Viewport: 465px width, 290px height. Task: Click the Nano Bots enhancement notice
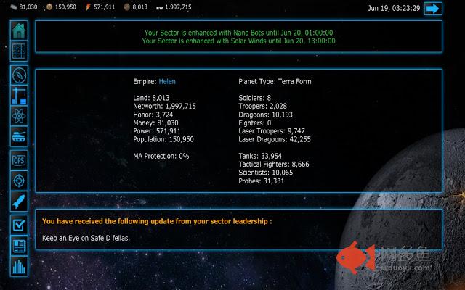(x=238, y=33)
